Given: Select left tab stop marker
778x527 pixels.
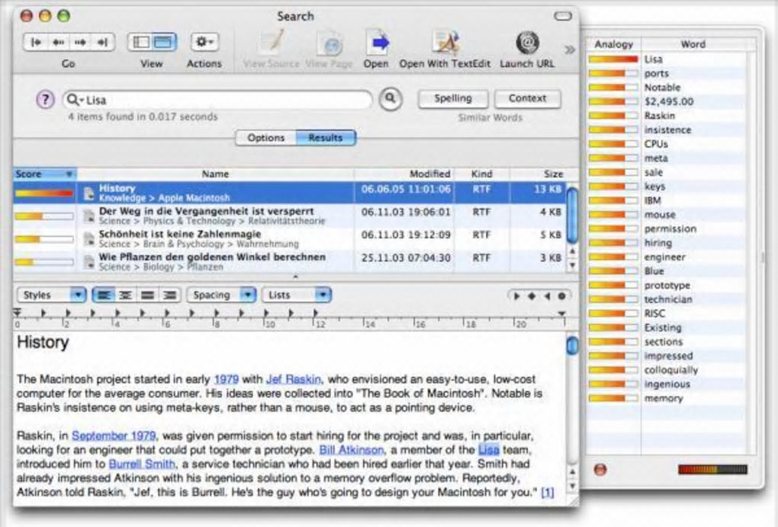Looking at the screenshot, I should (516, 296).
